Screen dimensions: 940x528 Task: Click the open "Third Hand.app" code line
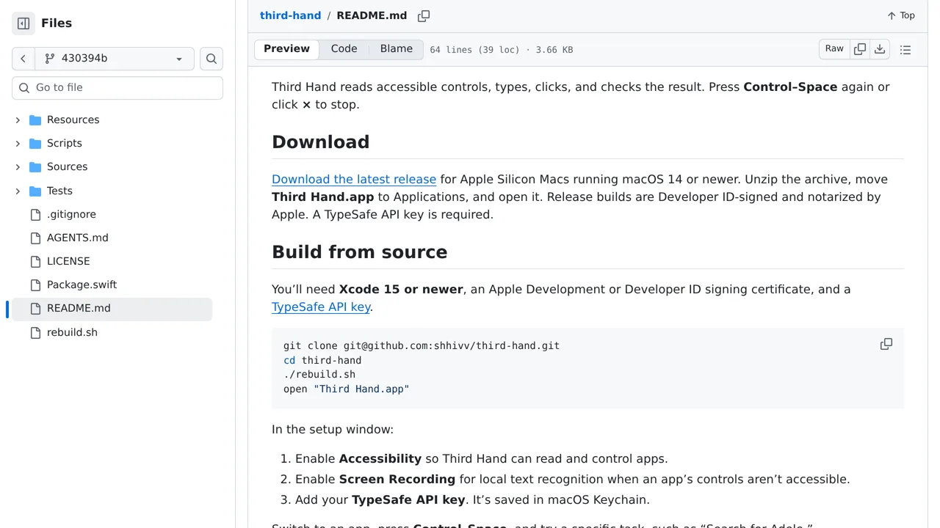347,389
